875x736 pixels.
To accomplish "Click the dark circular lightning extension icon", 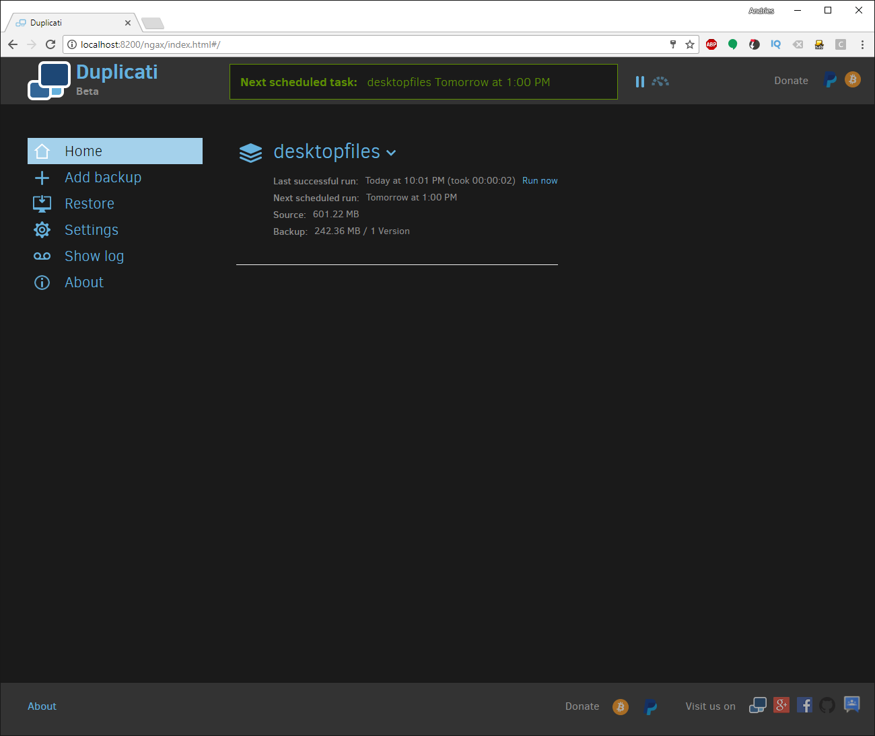I will (x=755, y=44).
